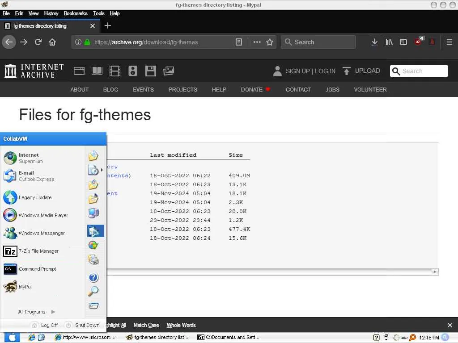The width and height of the screenshot is (458, 343).
Task: Click the Internet Archive search field
Action: (419, 71)
